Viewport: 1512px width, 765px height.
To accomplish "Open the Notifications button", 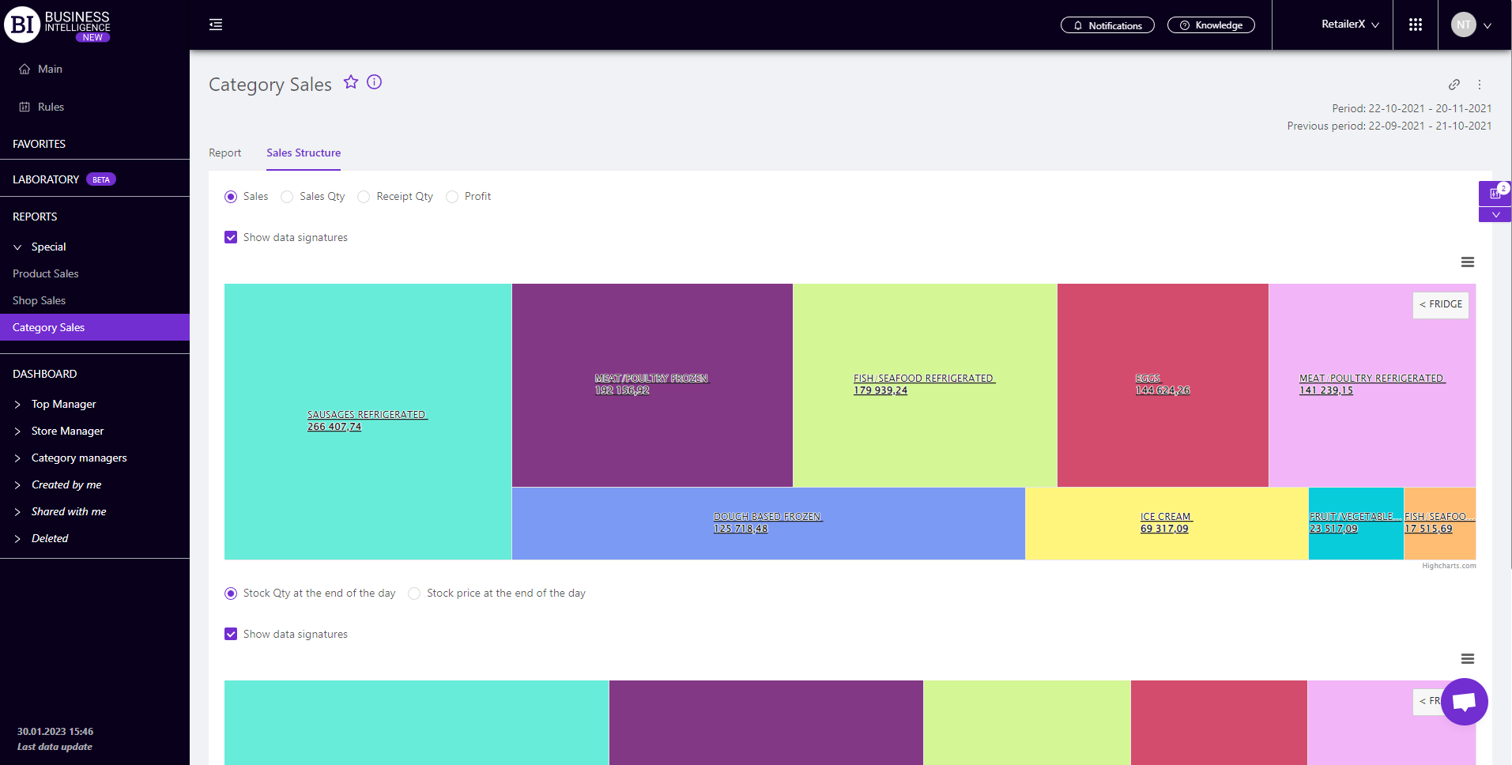I will [1107, 25].
